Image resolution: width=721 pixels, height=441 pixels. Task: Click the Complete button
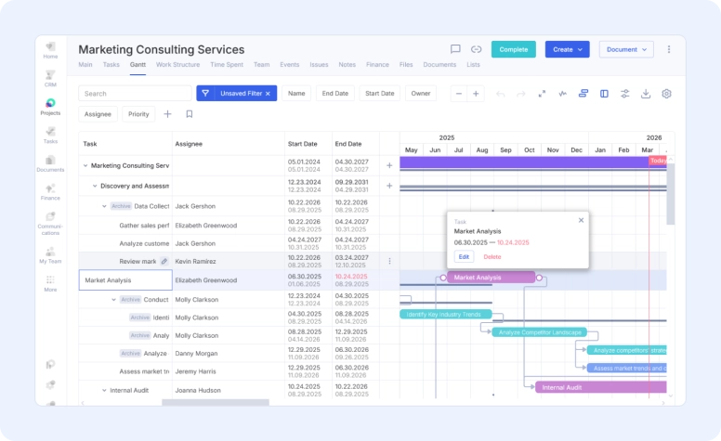click(x=514, y=49)
